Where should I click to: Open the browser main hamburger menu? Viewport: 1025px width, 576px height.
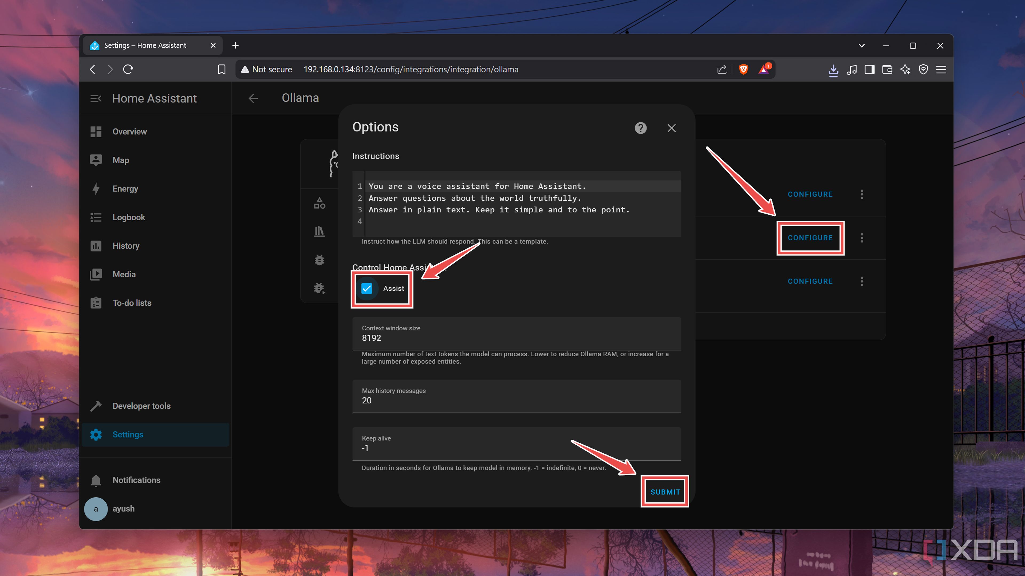coord(941,70)
